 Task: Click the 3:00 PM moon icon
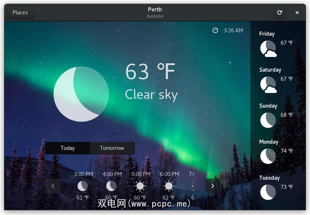click(83, 186)
